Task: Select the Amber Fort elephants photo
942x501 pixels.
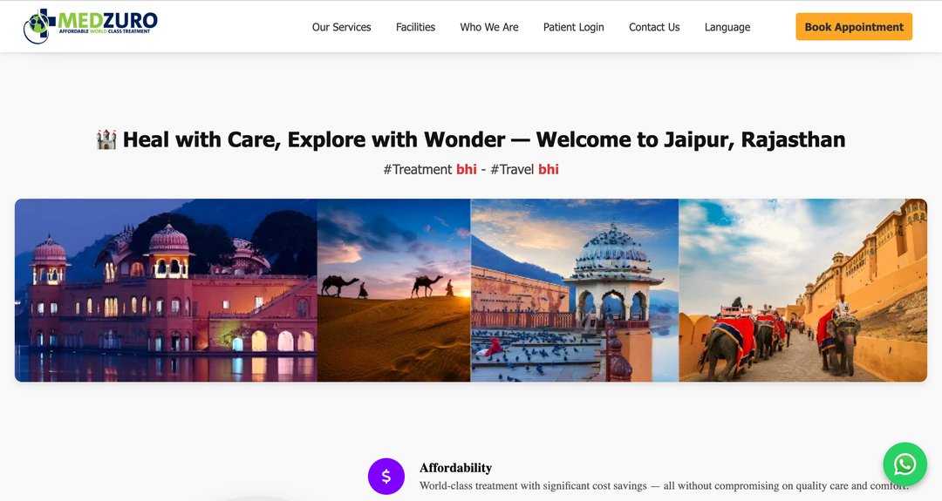Action: click(802, 290)
